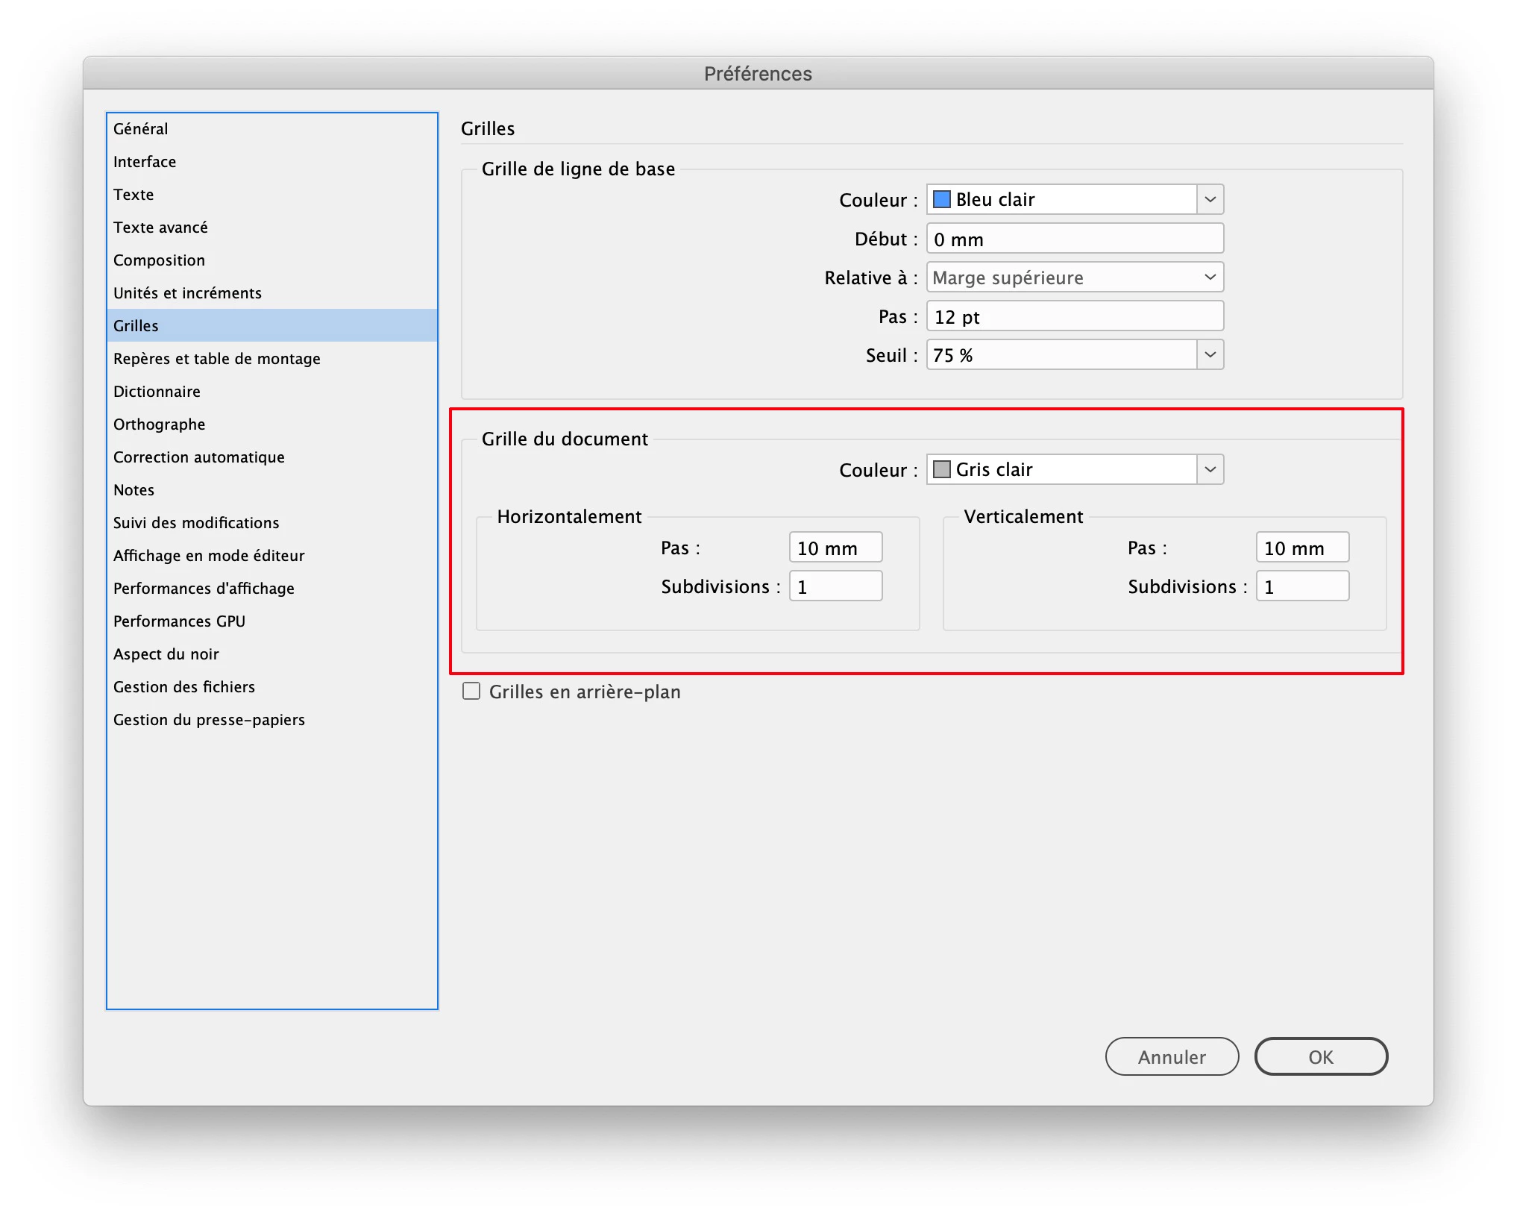The image size is (1517, 1216).
Task: Click the Début input field
Action: [x=1074, y=239]
